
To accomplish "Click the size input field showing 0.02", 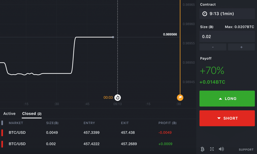I will 227,36.
